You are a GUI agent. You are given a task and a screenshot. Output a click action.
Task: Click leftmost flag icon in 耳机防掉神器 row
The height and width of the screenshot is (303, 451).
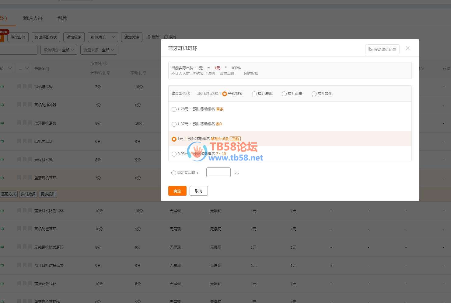click(x=19, y=105)
